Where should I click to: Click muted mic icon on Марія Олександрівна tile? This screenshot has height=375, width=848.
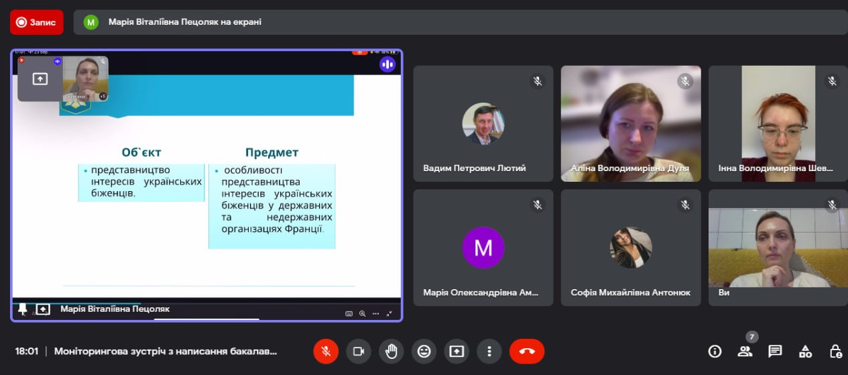coord(538,205)
